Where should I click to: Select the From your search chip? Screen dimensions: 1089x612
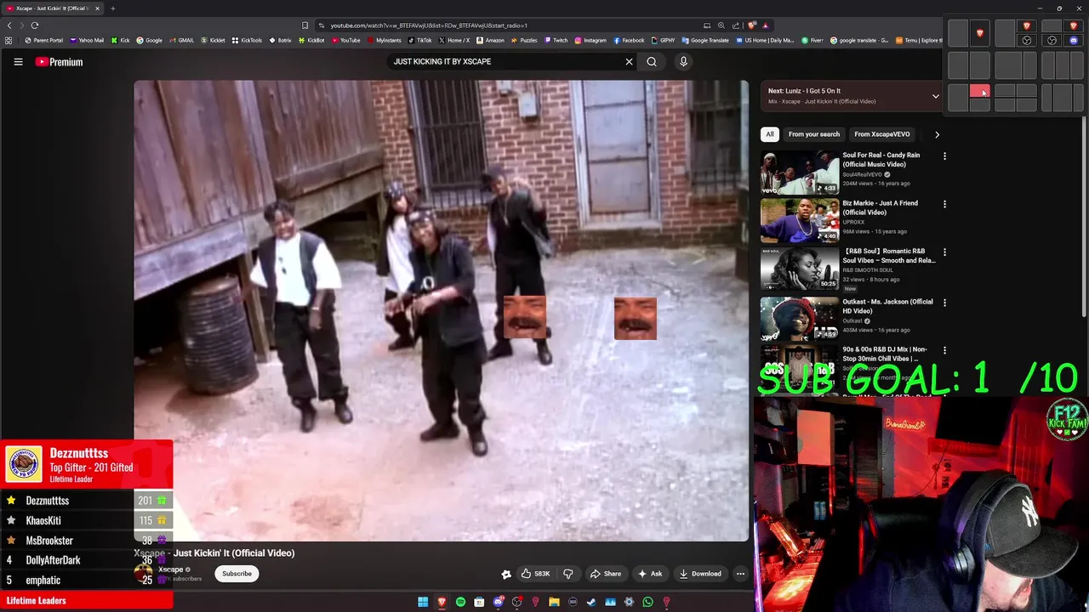pyautogui.click(x=814, y=134)
